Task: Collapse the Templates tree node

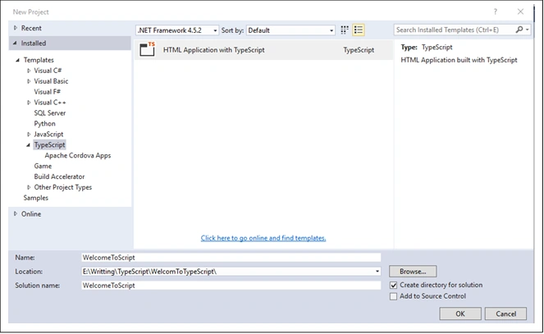Action: [17, 60]
